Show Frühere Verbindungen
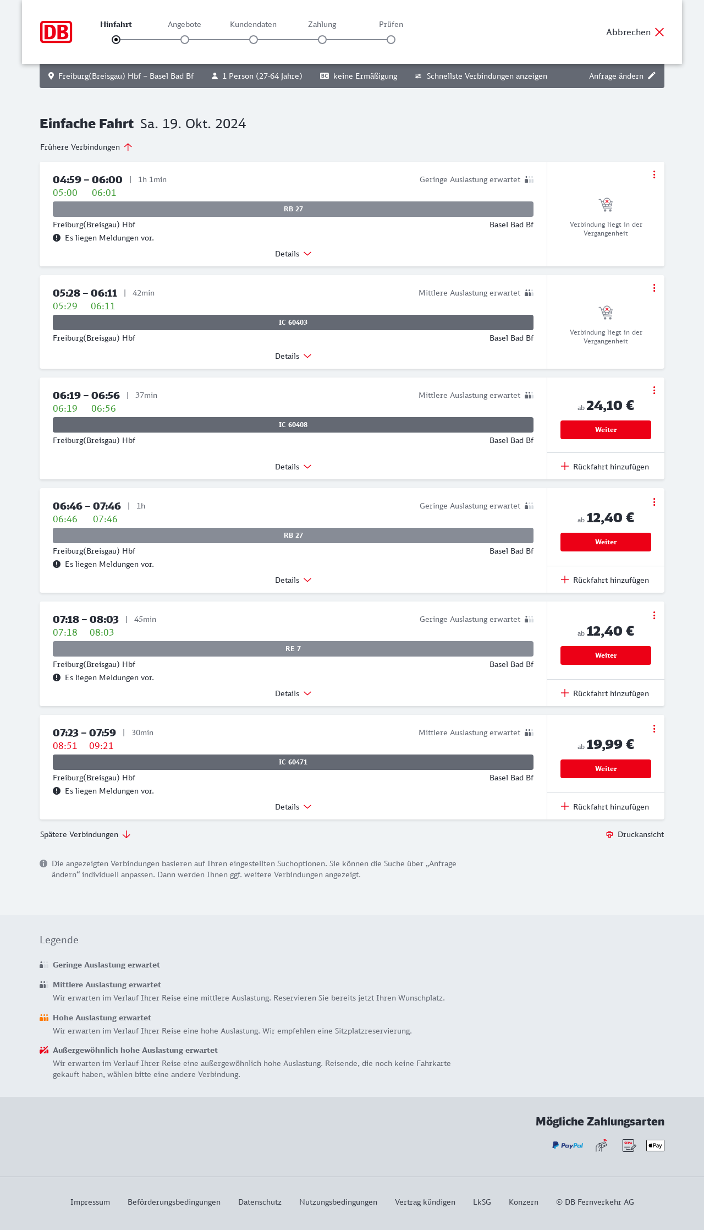 [86, 147]
